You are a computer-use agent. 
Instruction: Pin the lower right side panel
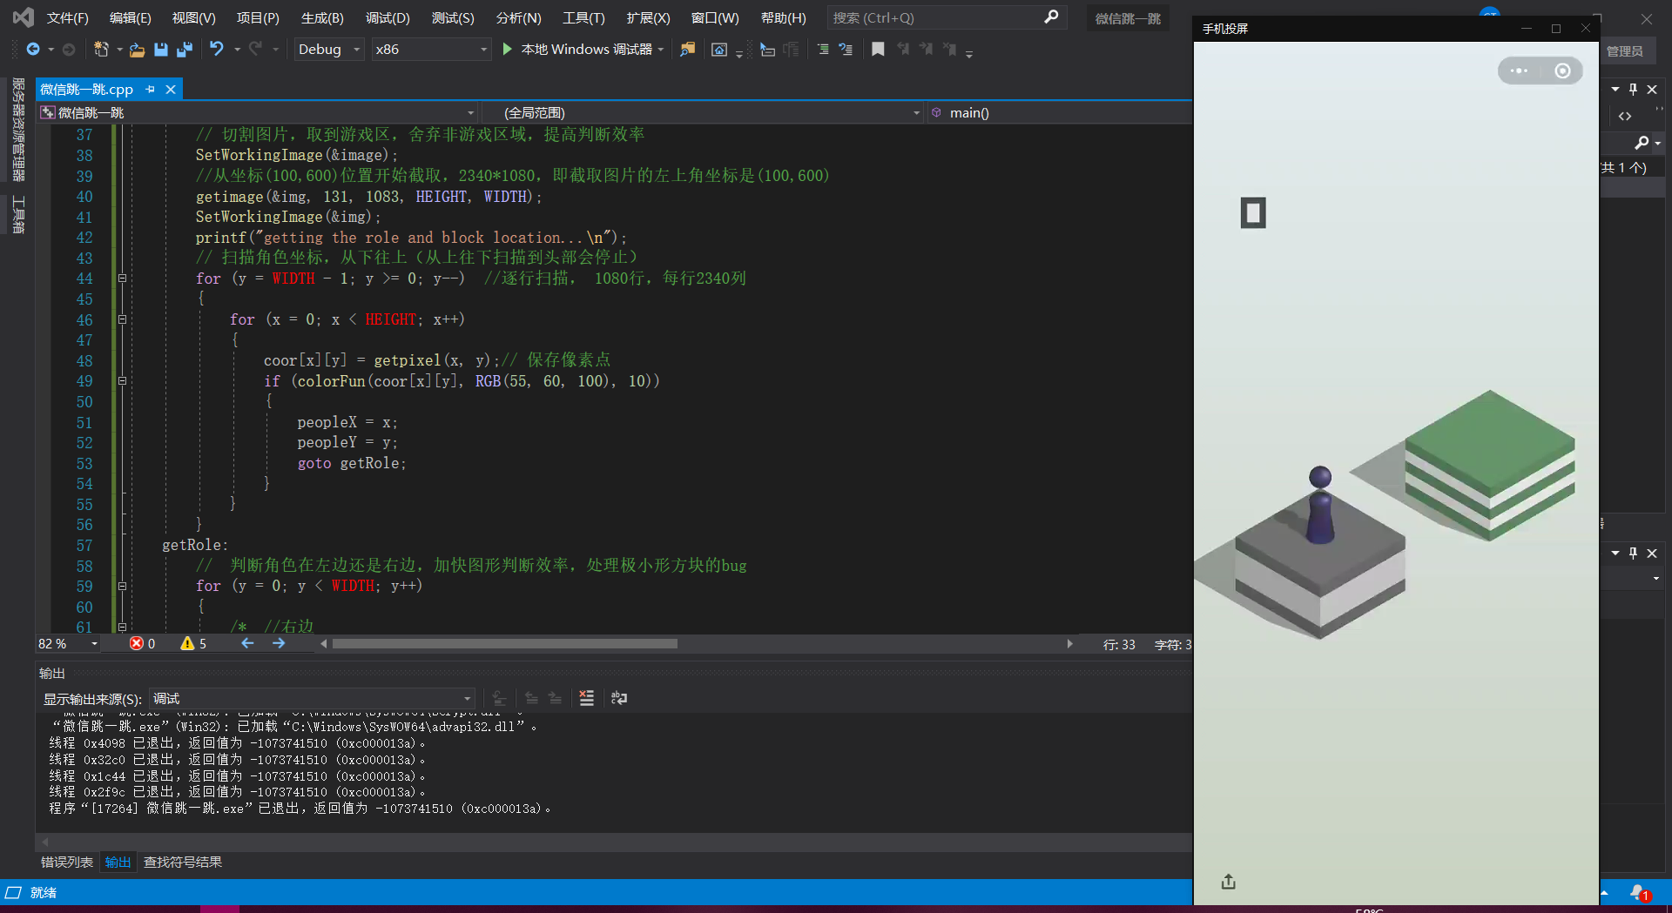click(x=1634, y=553)
